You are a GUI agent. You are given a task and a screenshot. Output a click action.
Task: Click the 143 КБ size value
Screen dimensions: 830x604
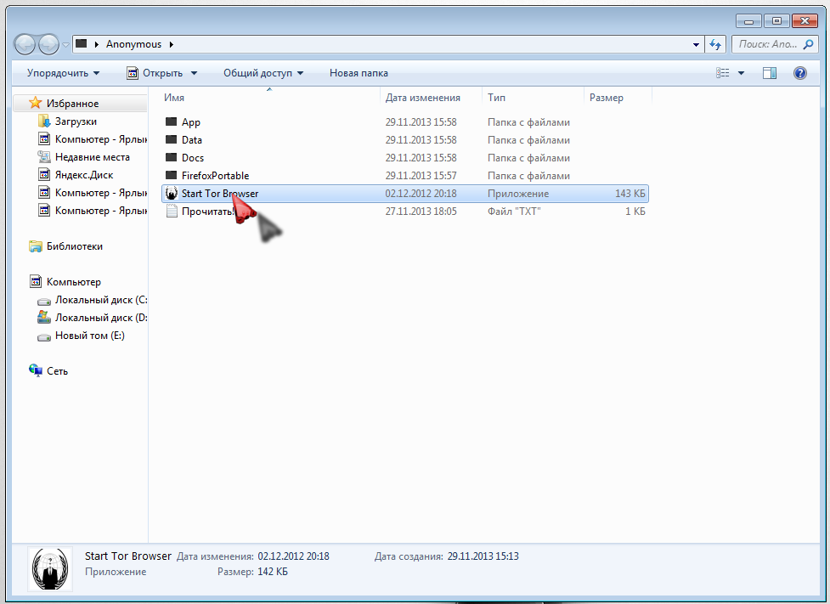coord(630,194)
